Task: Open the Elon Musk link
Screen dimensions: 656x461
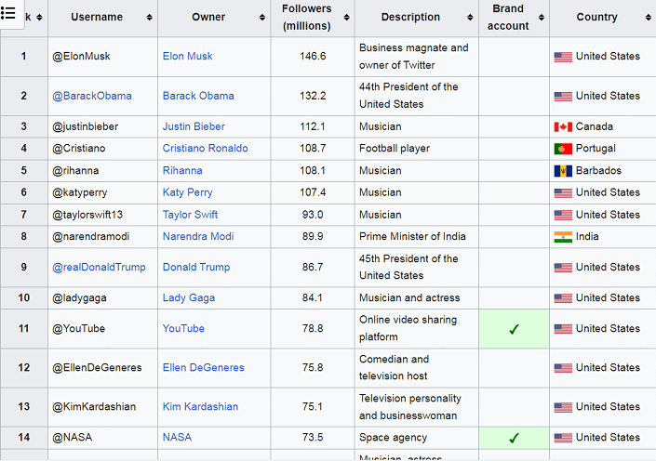Action: [187, 56]
